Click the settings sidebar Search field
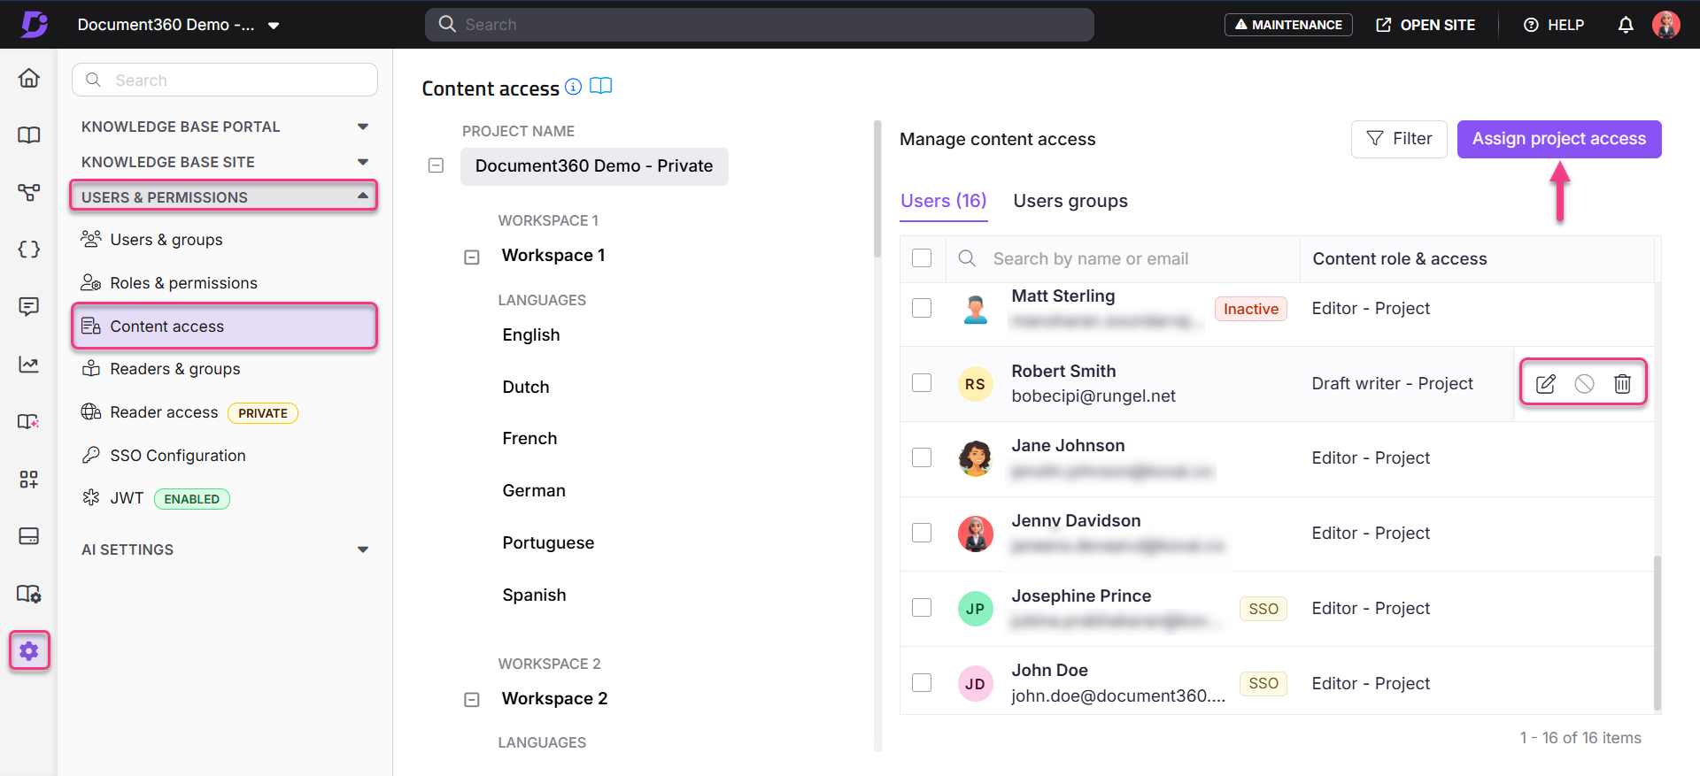Viewport: 1700px width, 776px height. (225, 80)
